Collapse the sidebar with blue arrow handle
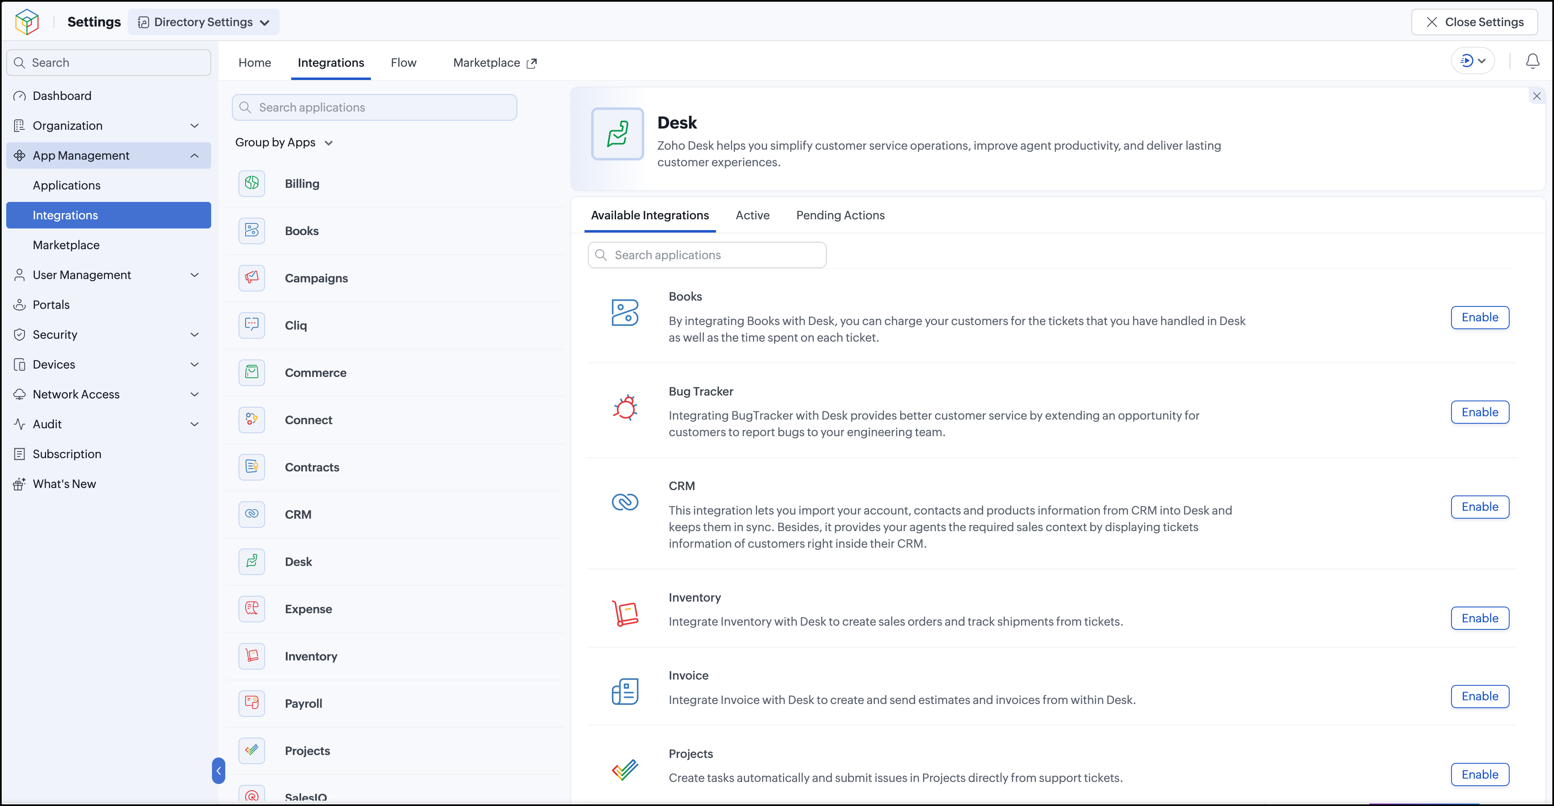The width and height of the screenshot is (1554, 806). coord(218,770)
